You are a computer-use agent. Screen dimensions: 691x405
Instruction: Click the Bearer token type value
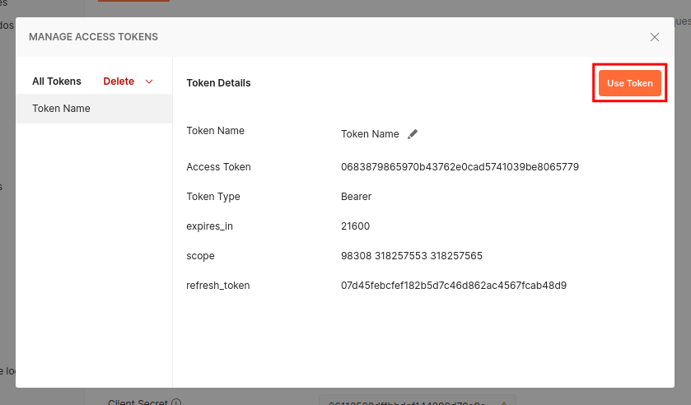pos(356,197)
